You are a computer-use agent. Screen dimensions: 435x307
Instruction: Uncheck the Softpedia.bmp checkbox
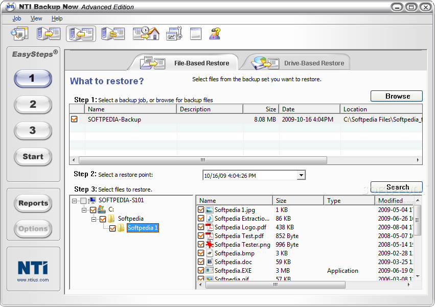click(201, 253)
